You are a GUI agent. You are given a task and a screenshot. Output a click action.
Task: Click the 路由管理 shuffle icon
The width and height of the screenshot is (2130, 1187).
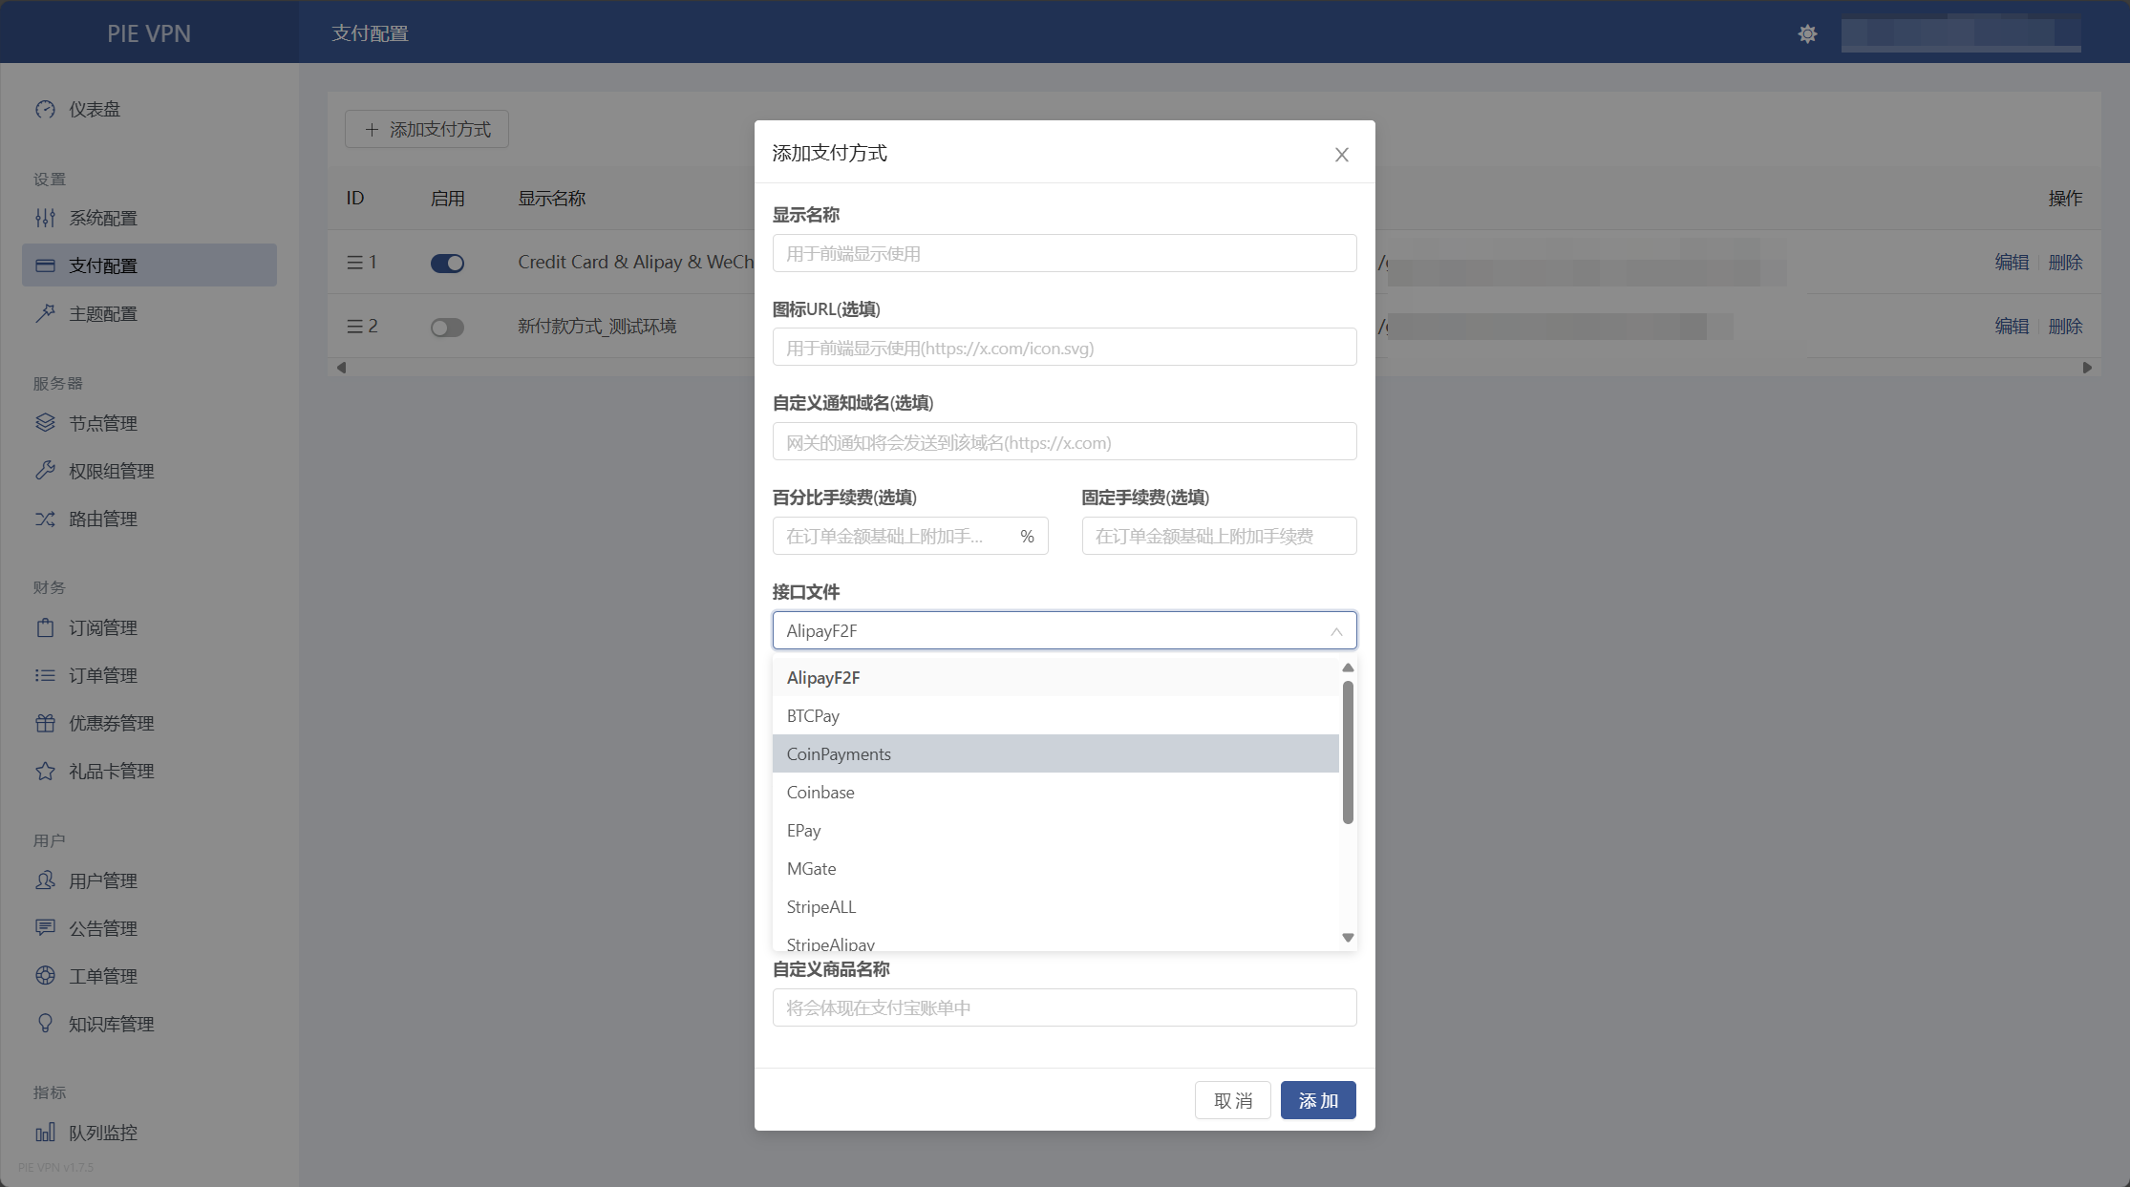pyautogui.click(x=45, y=519)
